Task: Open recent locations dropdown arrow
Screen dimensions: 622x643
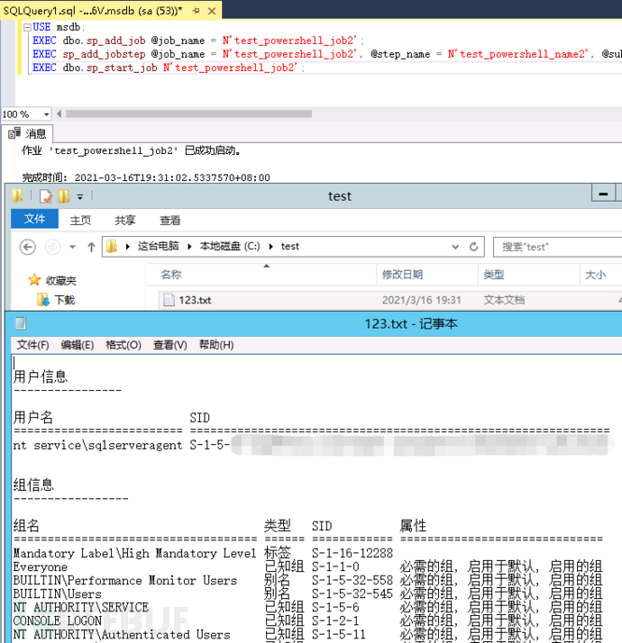Action: point(72,247)
